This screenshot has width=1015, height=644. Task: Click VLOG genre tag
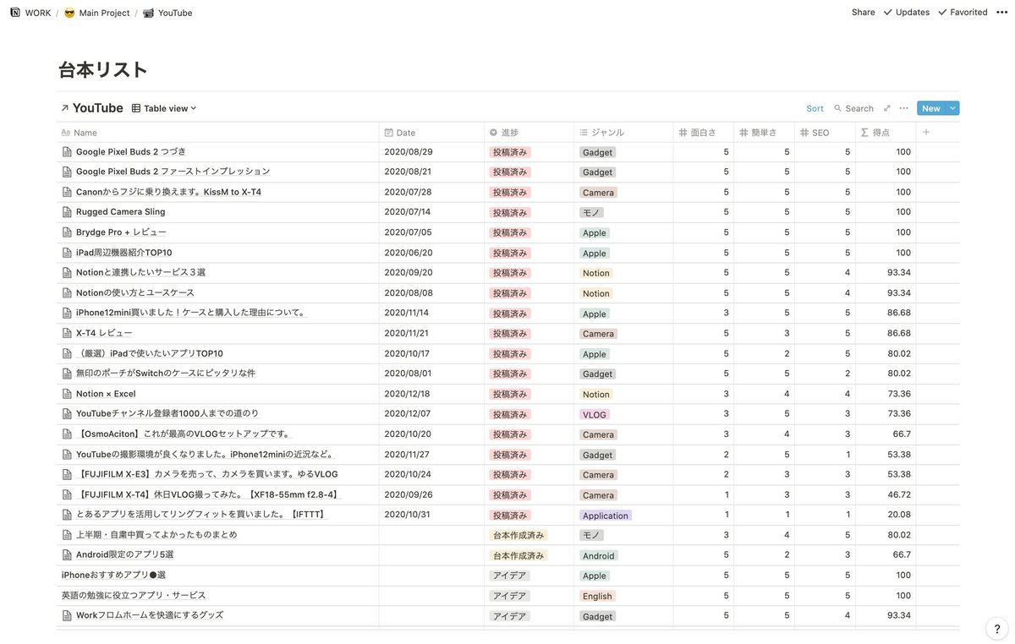coord(595,414)
